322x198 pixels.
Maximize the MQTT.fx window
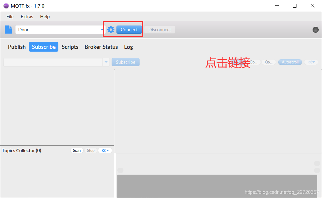[x=295, y=6]
